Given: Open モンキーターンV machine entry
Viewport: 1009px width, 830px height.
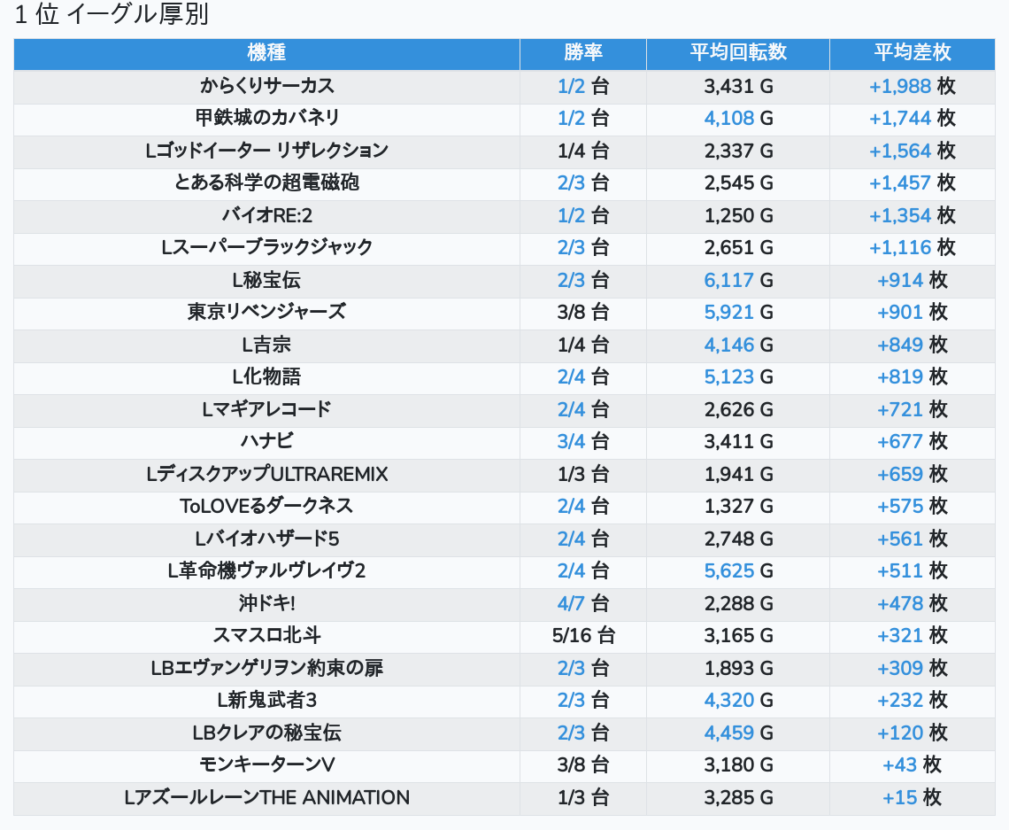Looking at the screenshot, I should pos(266,764).
